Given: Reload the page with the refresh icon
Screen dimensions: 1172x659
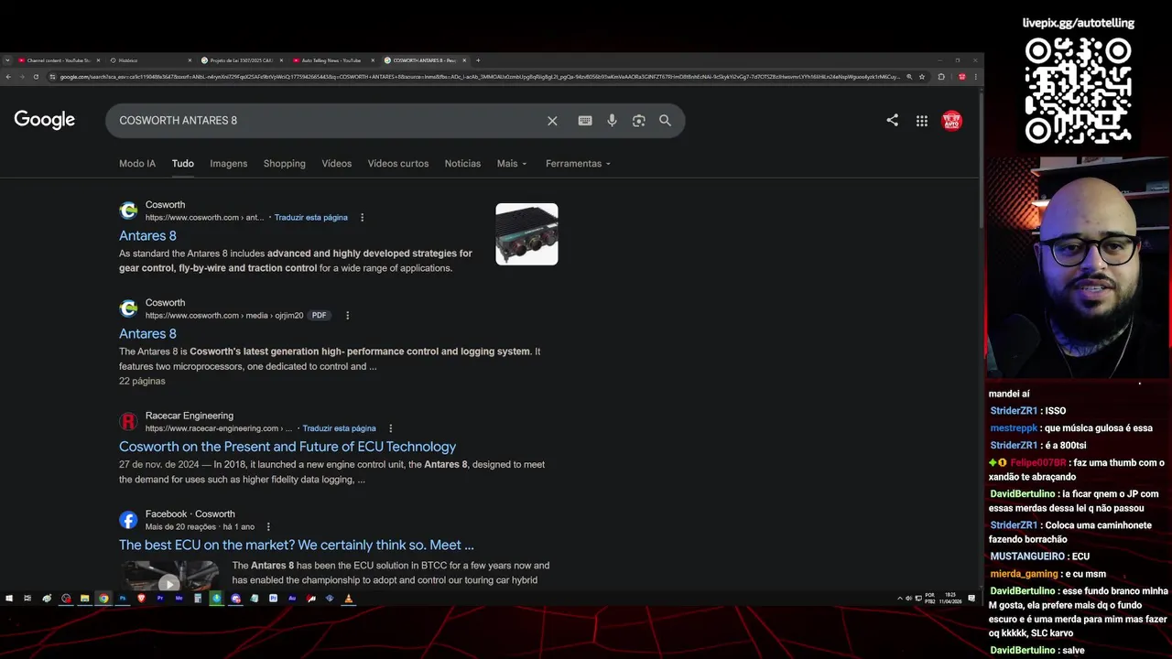Looking at the screenshot, I should tap(36, 77).
